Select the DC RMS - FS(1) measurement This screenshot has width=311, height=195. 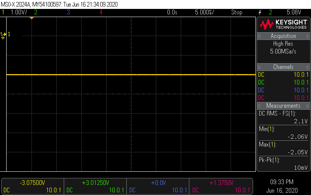click(277, 114)
